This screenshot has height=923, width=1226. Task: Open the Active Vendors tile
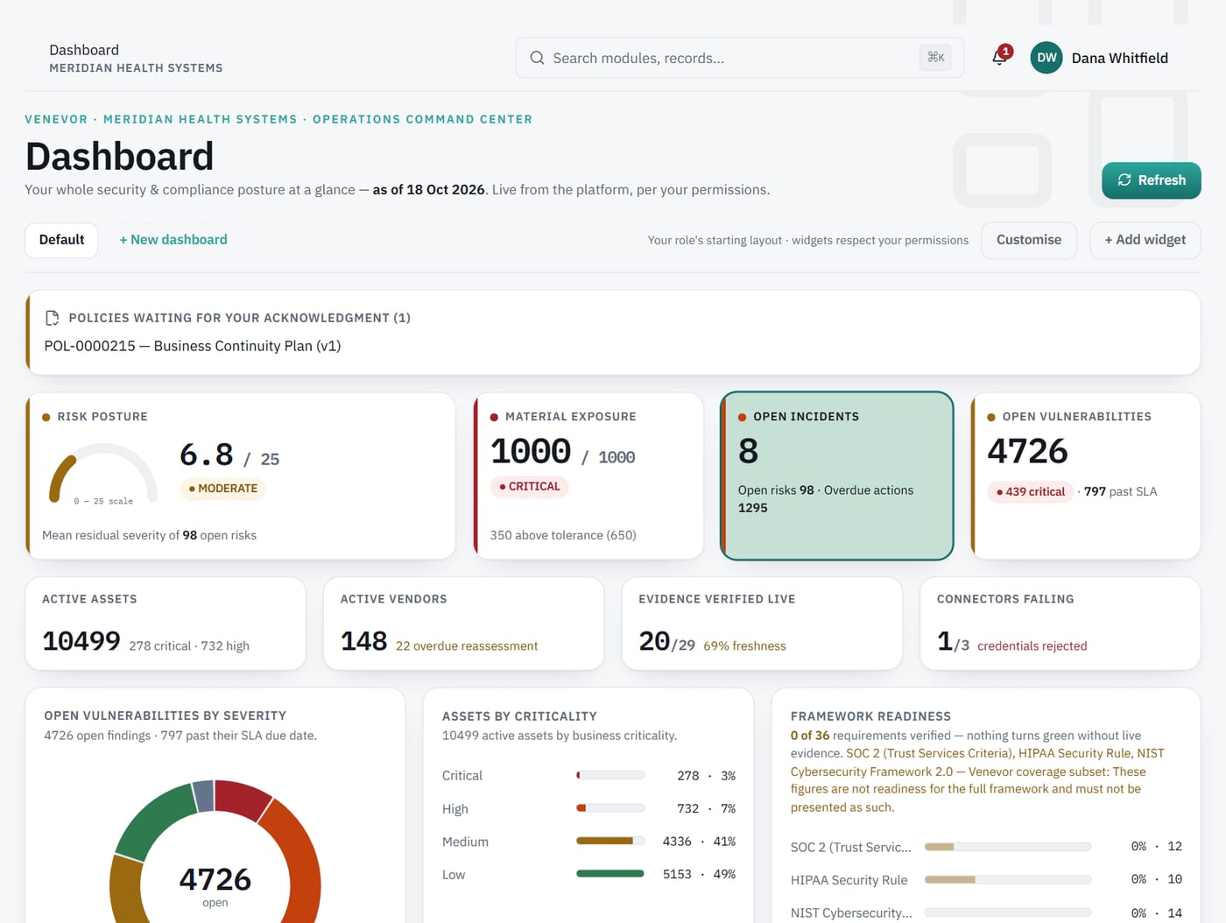pyautogui.click(x=464, y=624)
